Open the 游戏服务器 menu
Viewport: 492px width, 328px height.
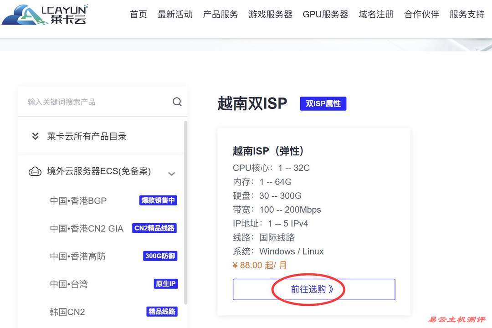tap(270, 14)
